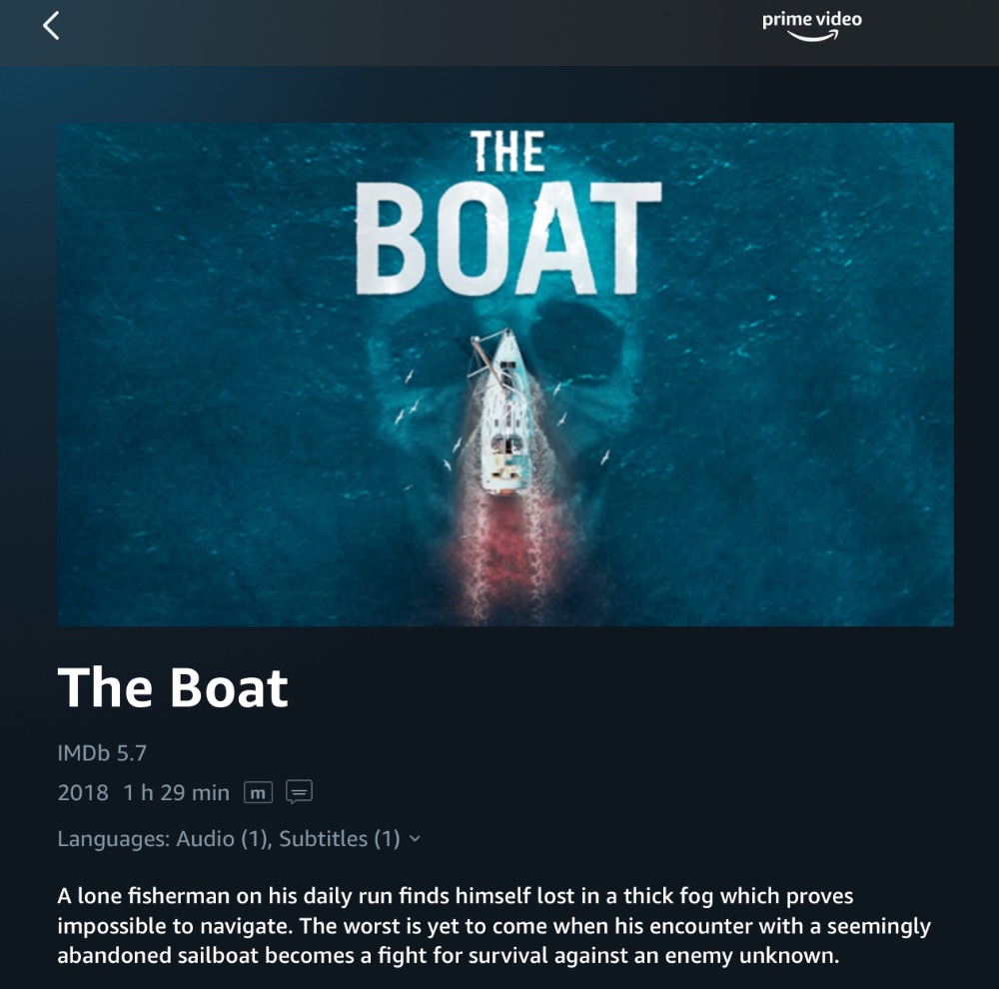Select 'Audio (1)' in the languages line
The height and width of the screenshot is (989, 999).
pos(224,838)
